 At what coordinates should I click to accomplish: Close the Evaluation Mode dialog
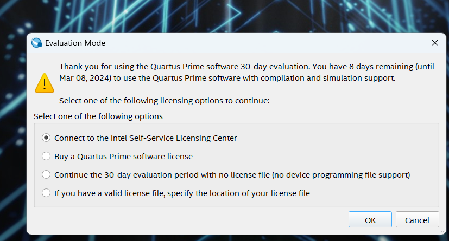pyautogui.click(x=434, y=43)
